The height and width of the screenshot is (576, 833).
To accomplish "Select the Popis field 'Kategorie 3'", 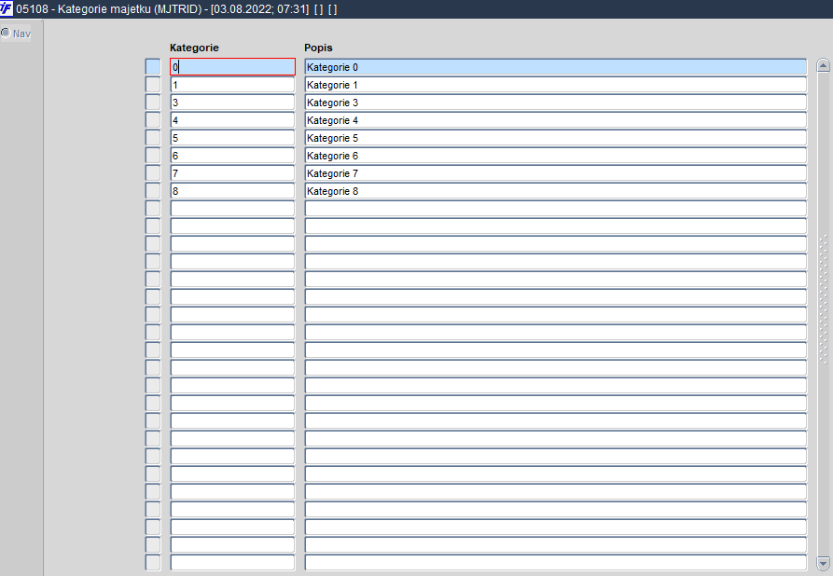I will coord(556,103).
